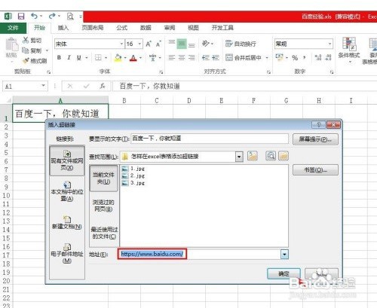
Task: Select 当前文件夹 current folder pane button
Action: (103, 178)
